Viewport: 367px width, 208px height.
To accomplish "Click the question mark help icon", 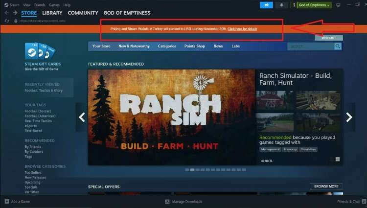I will (294, 5).
